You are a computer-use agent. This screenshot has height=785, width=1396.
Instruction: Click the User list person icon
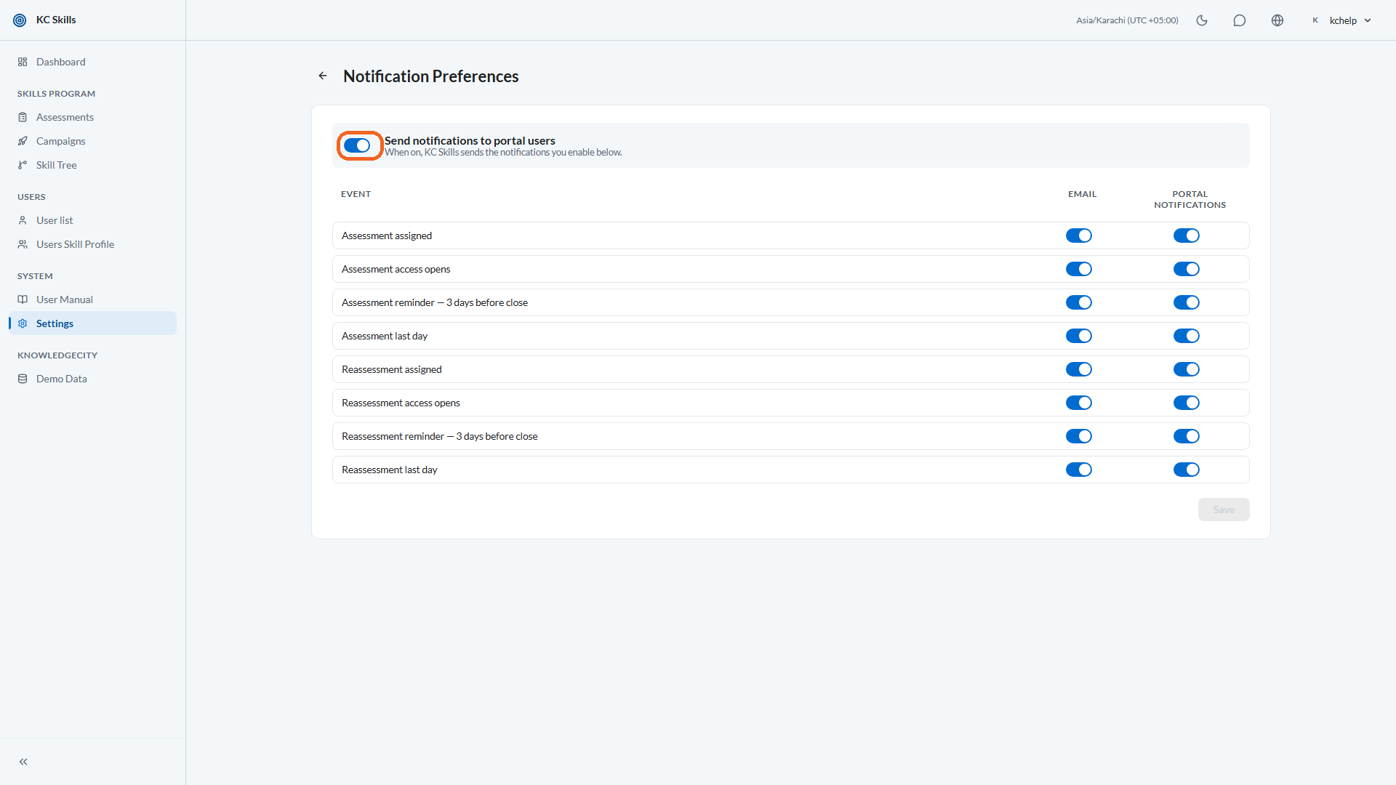(23, 220)
